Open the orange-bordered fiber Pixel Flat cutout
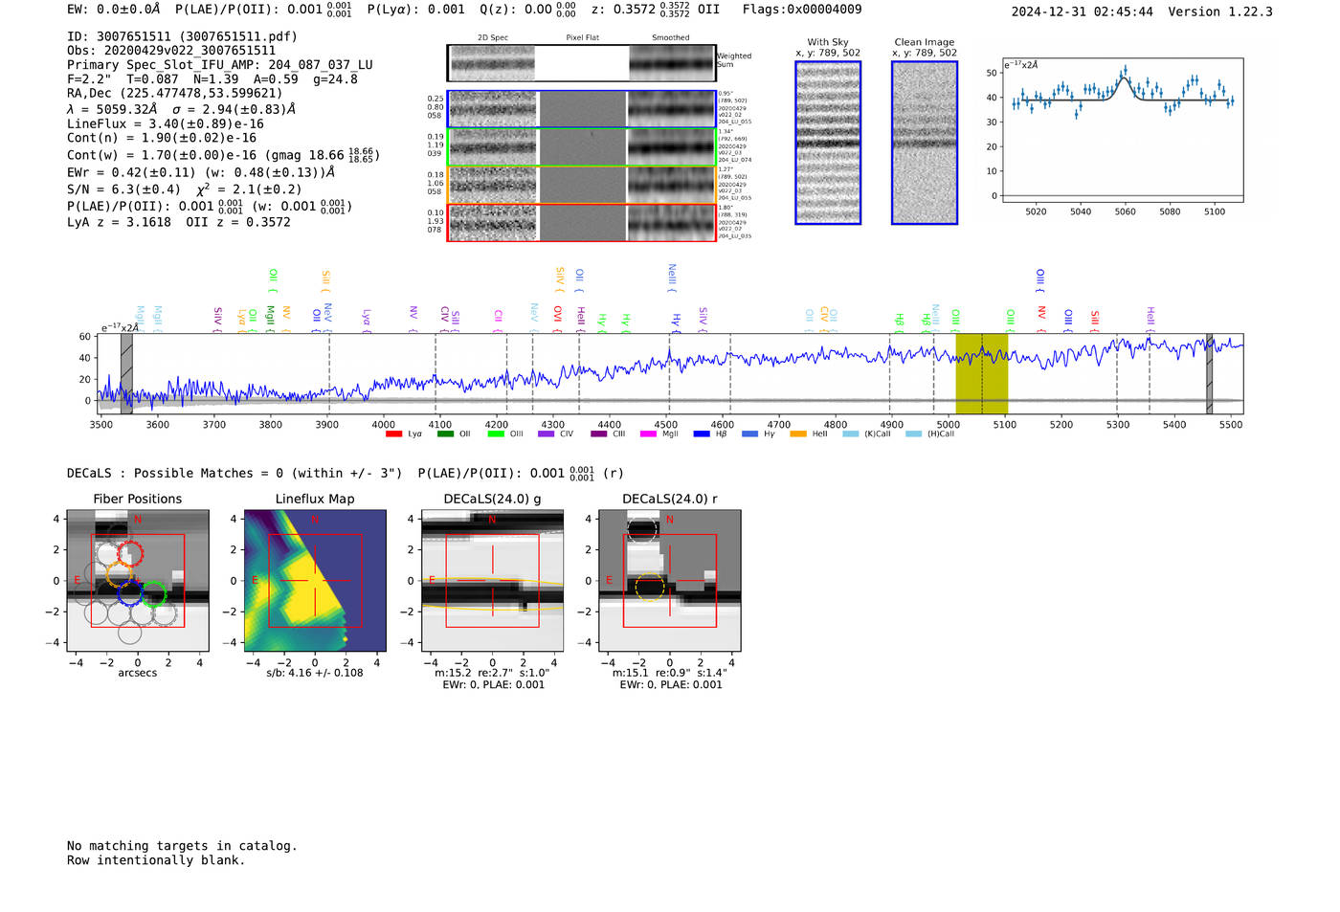The height and width of the screenshot is (912, 1340). (582, 185)
